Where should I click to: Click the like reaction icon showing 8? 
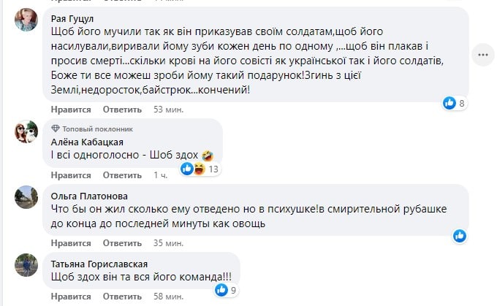(450, 104)
